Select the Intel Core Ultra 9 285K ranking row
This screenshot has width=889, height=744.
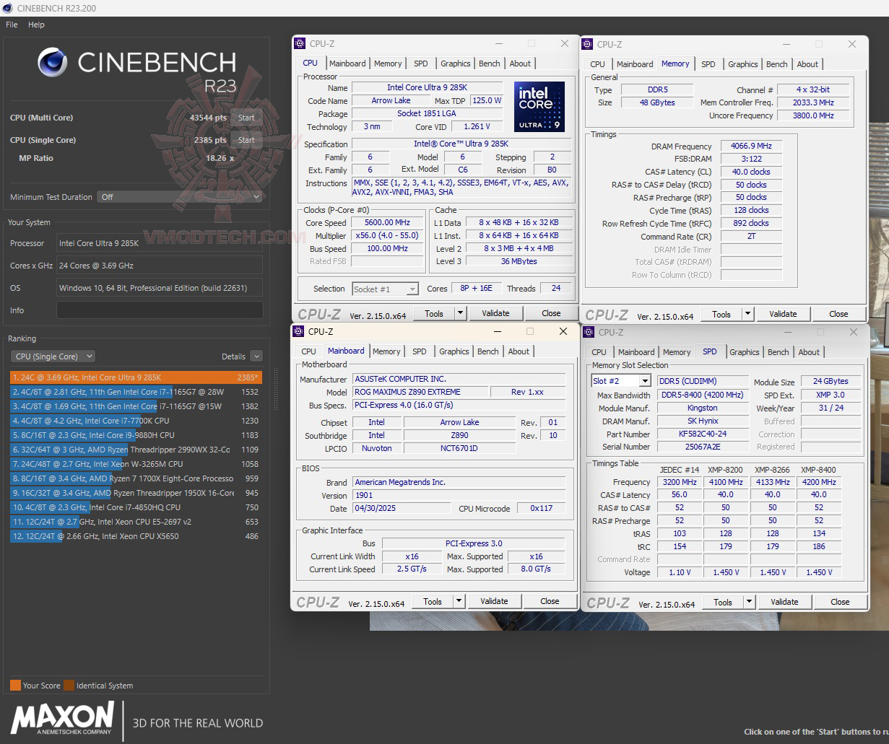point(136,377)
